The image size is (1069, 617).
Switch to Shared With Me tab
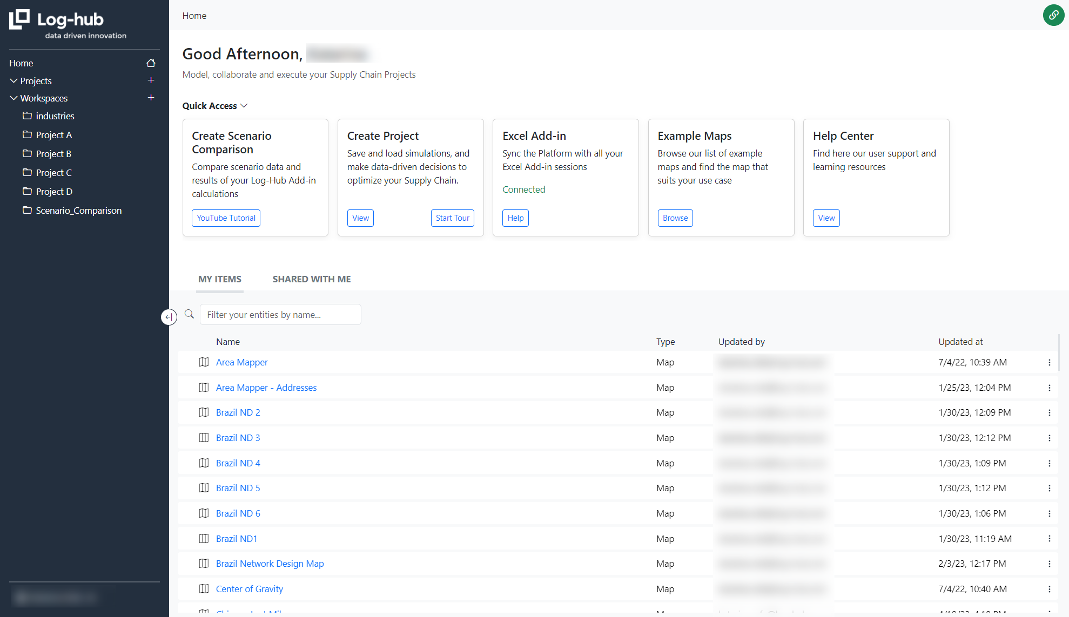click(x=311, y=279)
